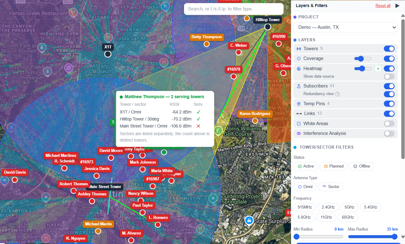This screenshot has width=405, height=244.
Task: Click the Max Radius slider handle
Action: 395,237
